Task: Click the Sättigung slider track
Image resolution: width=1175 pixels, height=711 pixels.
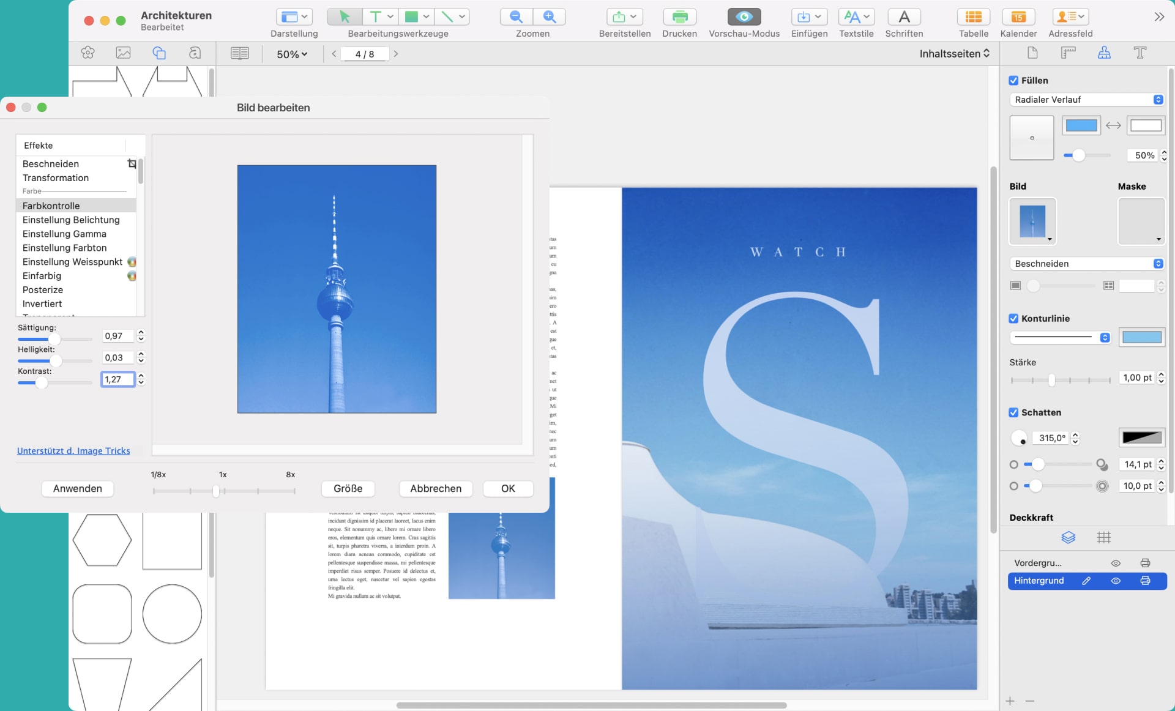Action: (x=54, y=339)
